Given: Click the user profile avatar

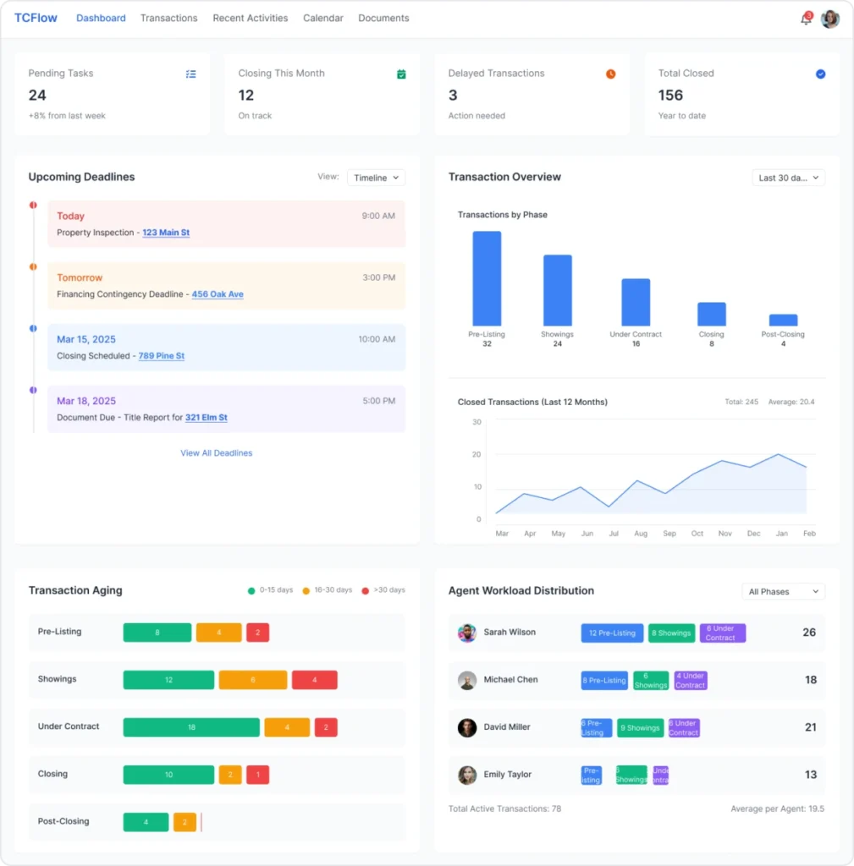Looking at the screenshot, I should coord(830,19).
